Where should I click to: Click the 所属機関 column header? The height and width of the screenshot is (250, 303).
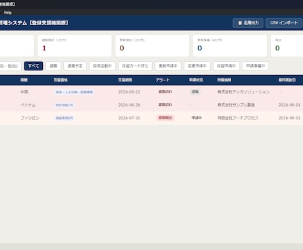coord(224,80)
